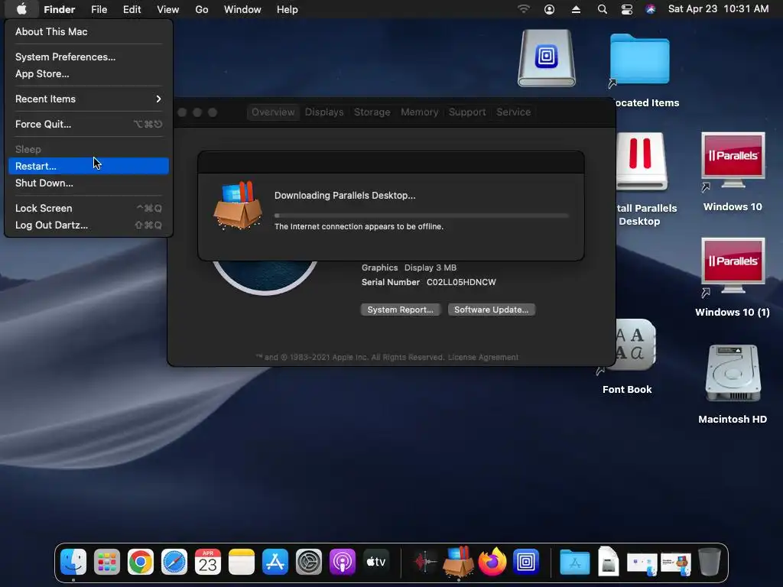Open the File menu
Screen dimensions: 783x587
99,9
